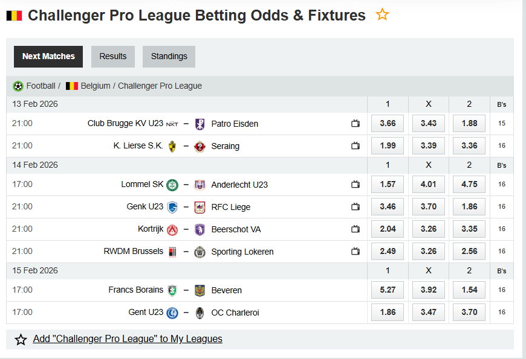Click the Lommel SK club badge

[172, 184]
